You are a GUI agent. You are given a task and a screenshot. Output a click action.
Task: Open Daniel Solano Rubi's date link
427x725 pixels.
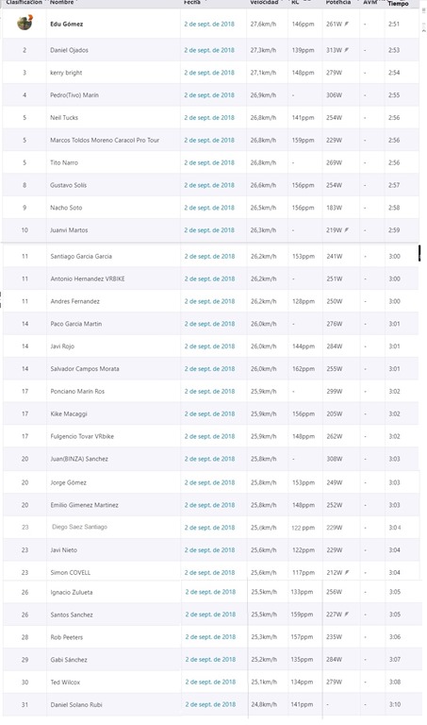pos(210,704)
